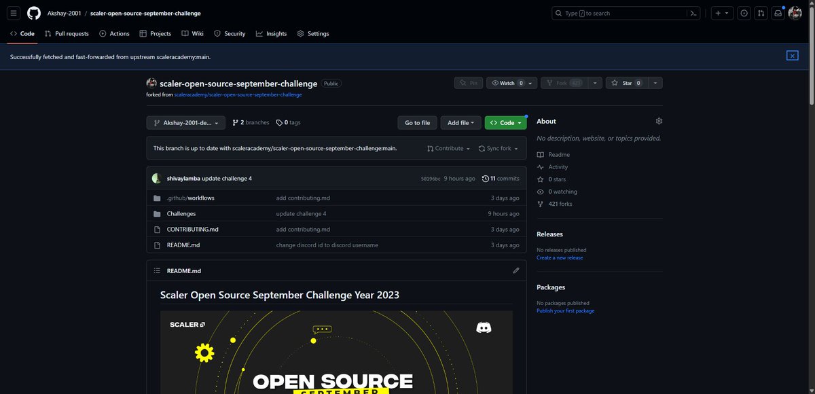Expand the Fork options dropdown arrow
The width and height of the screenshot is (815, 394).
596,83
